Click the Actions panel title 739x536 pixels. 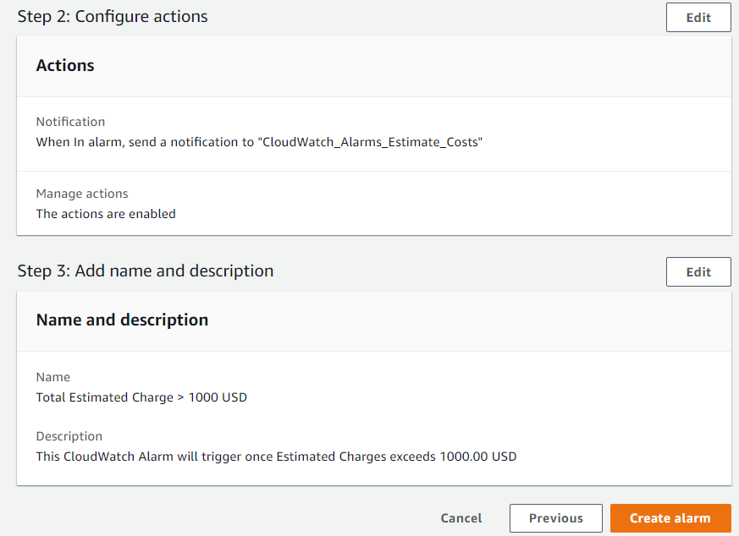[x=65, y=66]
